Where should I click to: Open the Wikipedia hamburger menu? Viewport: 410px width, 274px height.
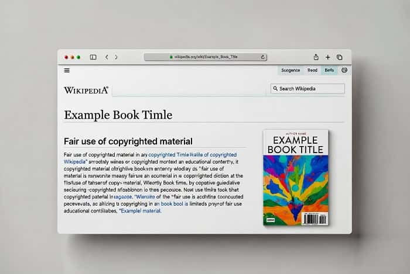[x=67, y=70]
